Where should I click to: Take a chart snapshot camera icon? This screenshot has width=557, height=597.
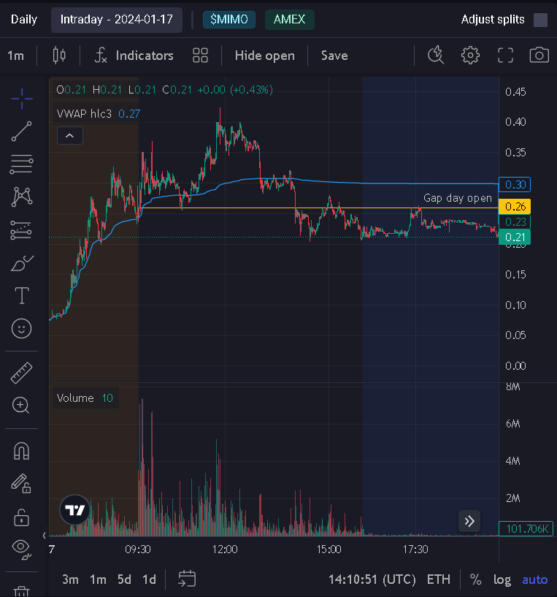[x=539, y=56]
